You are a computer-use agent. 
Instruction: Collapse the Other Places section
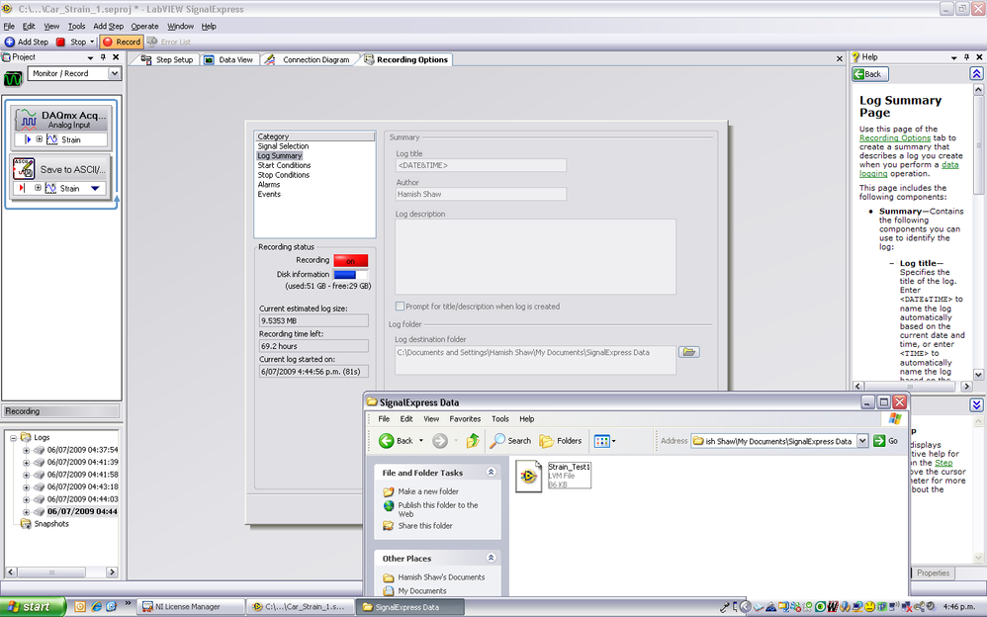point(491,558)
